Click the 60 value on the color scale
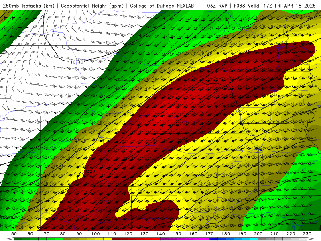The width and height of the screenshot is (321, 241). click(30, 234)
